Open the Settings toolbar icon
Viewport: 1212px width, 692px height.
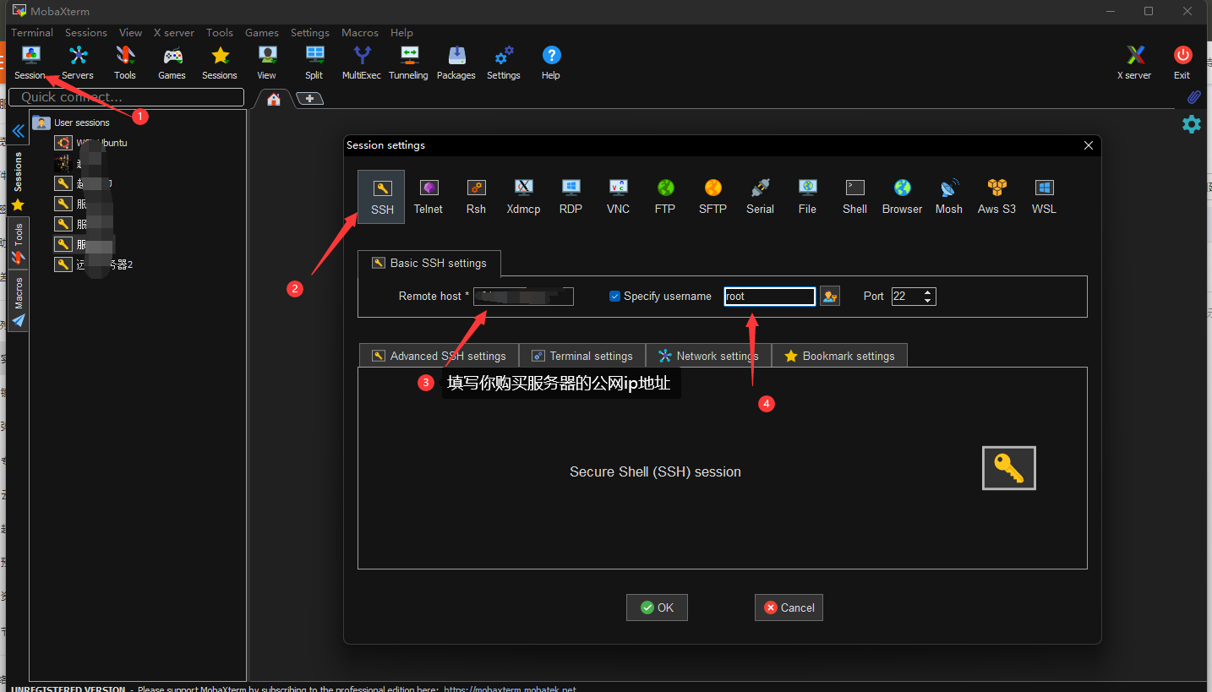504,63
